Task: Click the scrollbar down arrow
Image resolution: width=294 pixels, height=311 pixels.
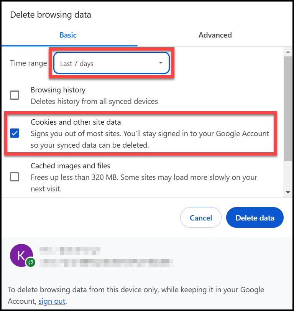Action: 287,192
